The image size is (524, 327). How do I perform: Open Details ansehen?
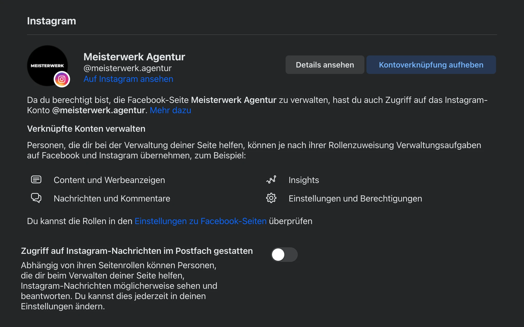[325, 65]
